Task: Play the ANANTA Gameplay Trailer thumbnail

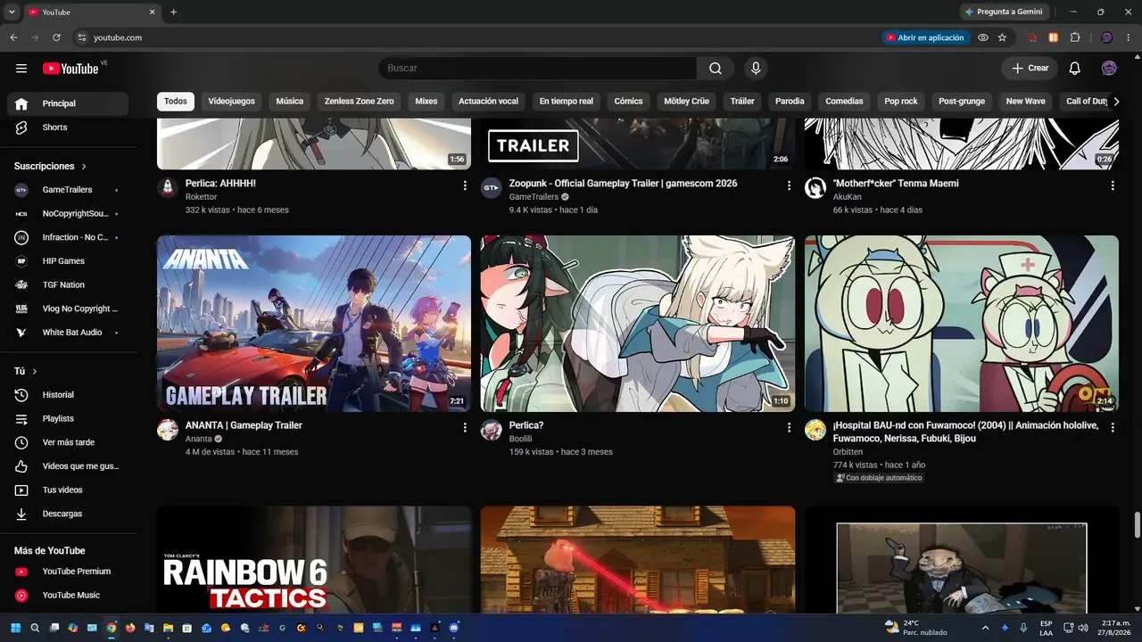Action: tap(314, 324)
